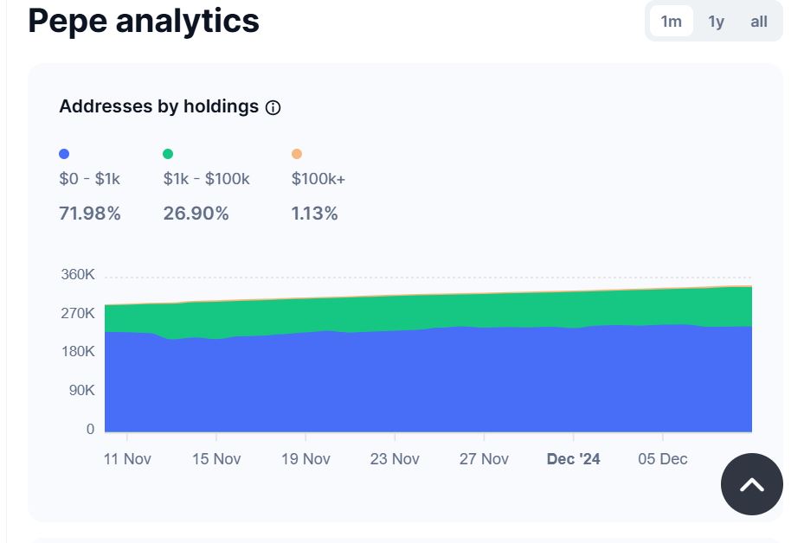The width and height of the screenshot is (804, 543).
Task: Click the 19 Nov date on the axis
Action: pos(306,459)
